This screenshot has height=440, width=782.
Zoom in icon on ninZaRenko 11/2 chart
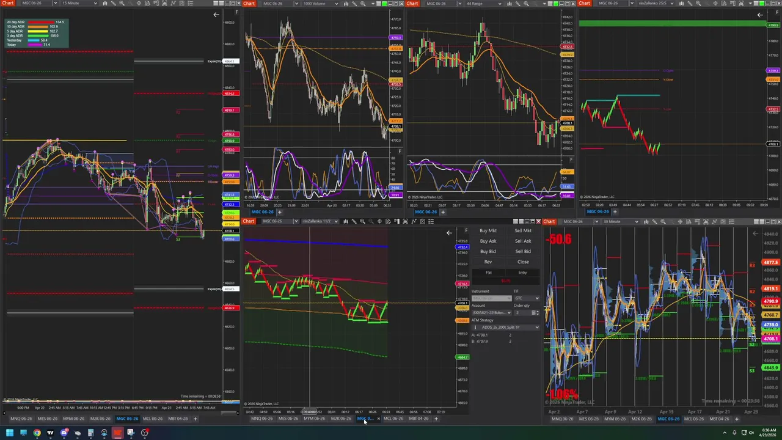pos(362,221)
